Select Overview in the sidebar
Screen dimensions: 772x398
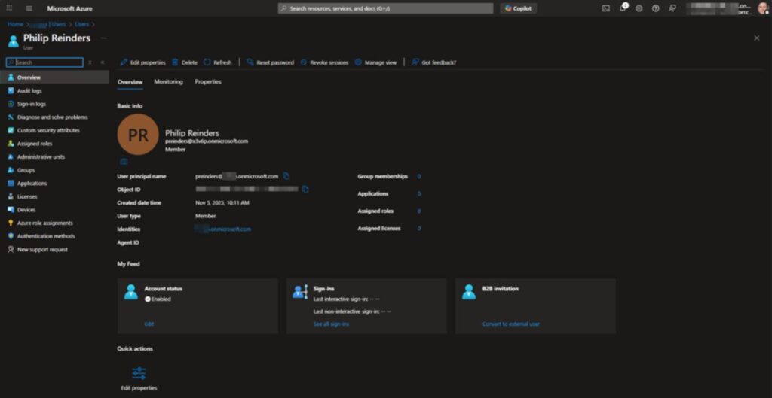tap(54, 77)
